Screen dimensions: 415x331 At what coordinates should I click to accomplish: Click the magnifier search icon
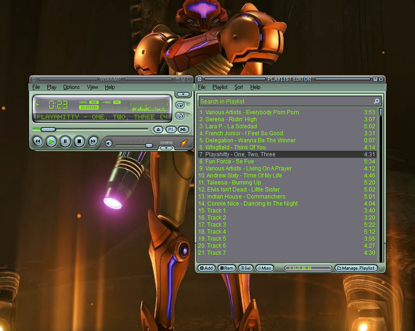(x=376, y=102)
